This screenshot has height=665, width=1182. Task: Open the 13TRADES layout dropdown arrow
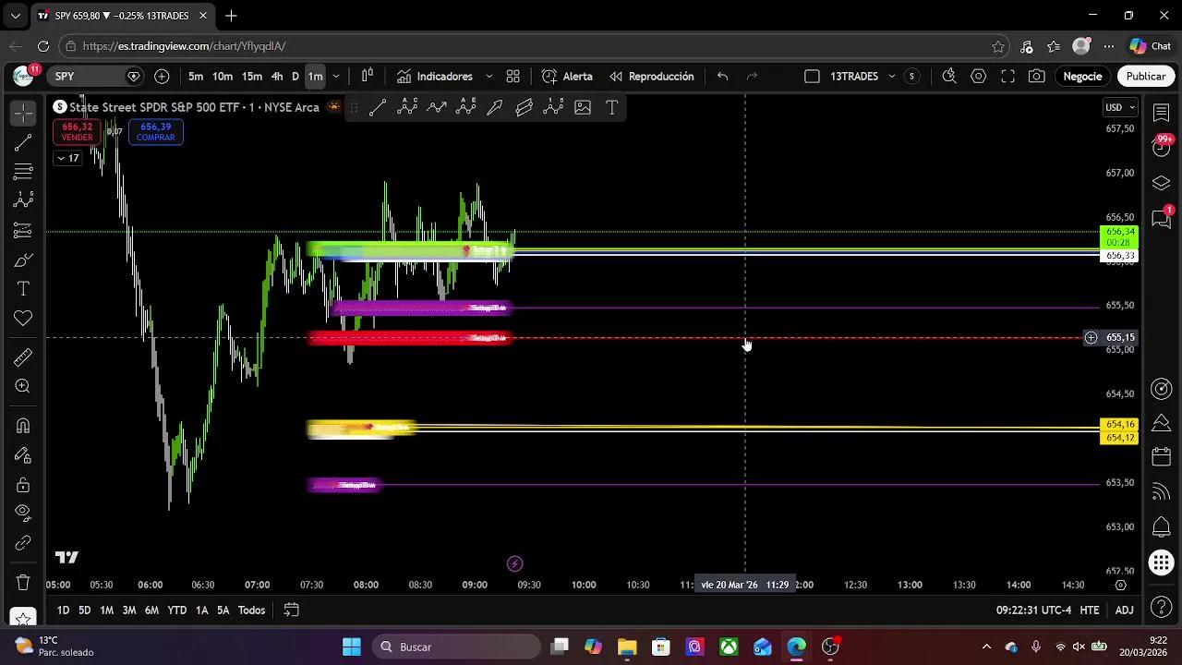pos(892,76)
